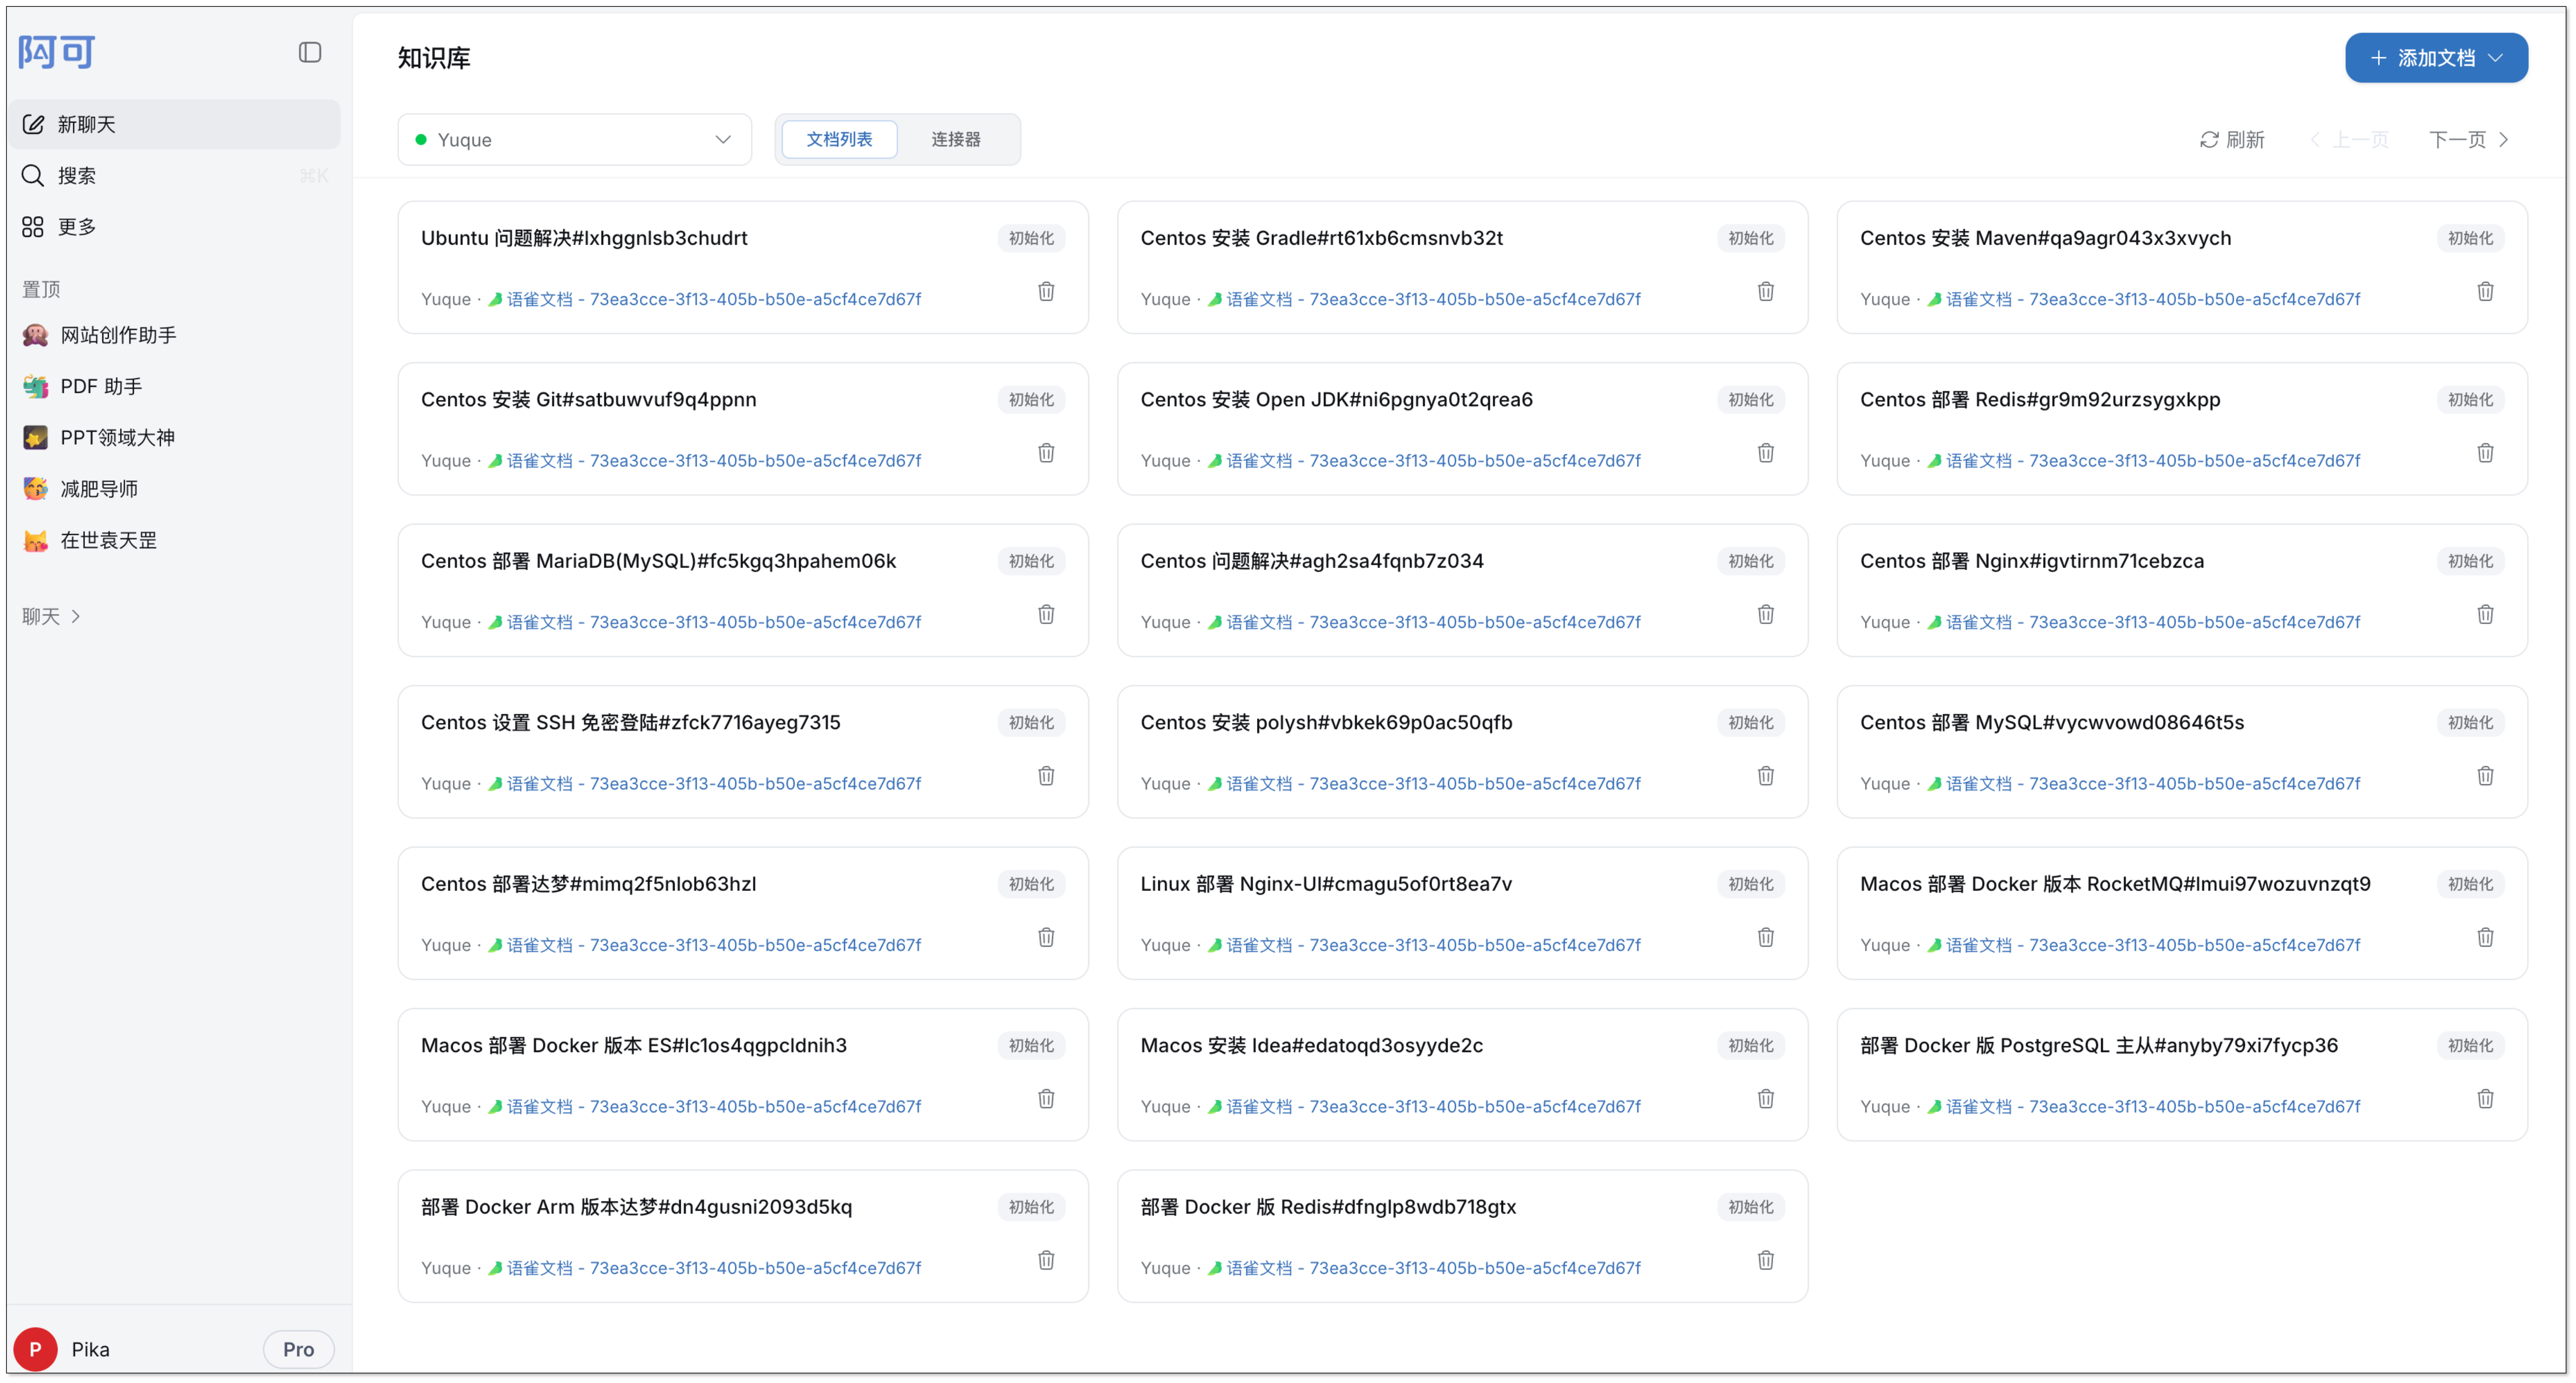Click the 上一页 button
This screenshot has width=2576, height=1383.
coord(2350,140)
